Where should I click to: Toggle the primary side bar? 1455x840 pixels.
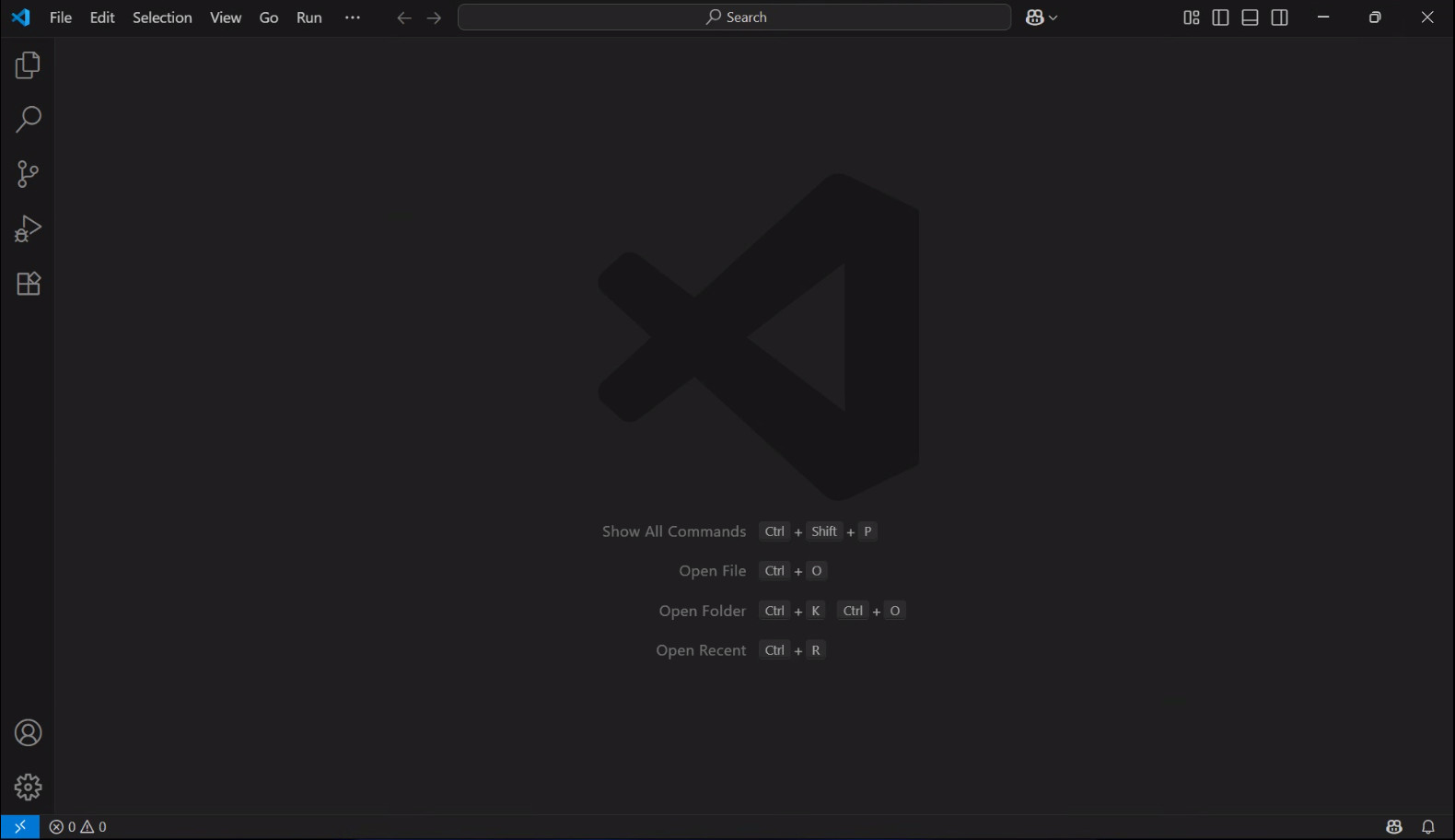coord(1221,17)
